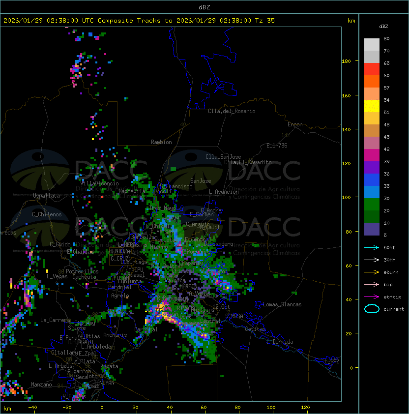Screen dimensions: 409x414
Task: Click the 'L_Asuncion' map label
Action: pyautogui.click(x=224, y=192)
